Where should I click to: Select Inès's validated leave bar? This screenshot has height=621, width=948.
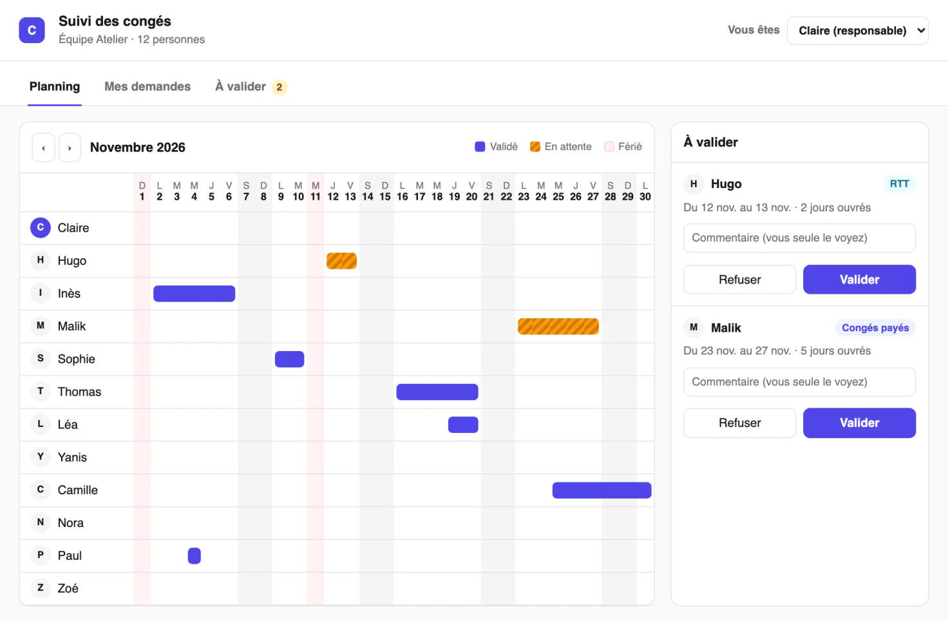coord(194,294)
